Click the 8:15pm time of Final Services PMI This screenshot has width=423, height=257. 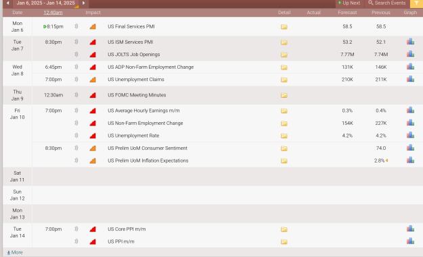(55, 26)
